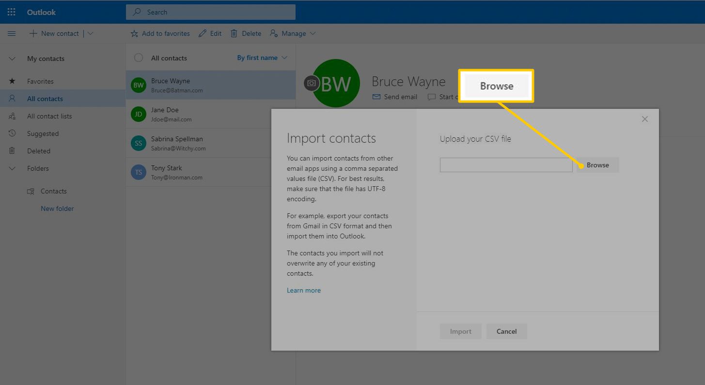Click the New contact plus icon
705x385 pixels.
[33, 33]
